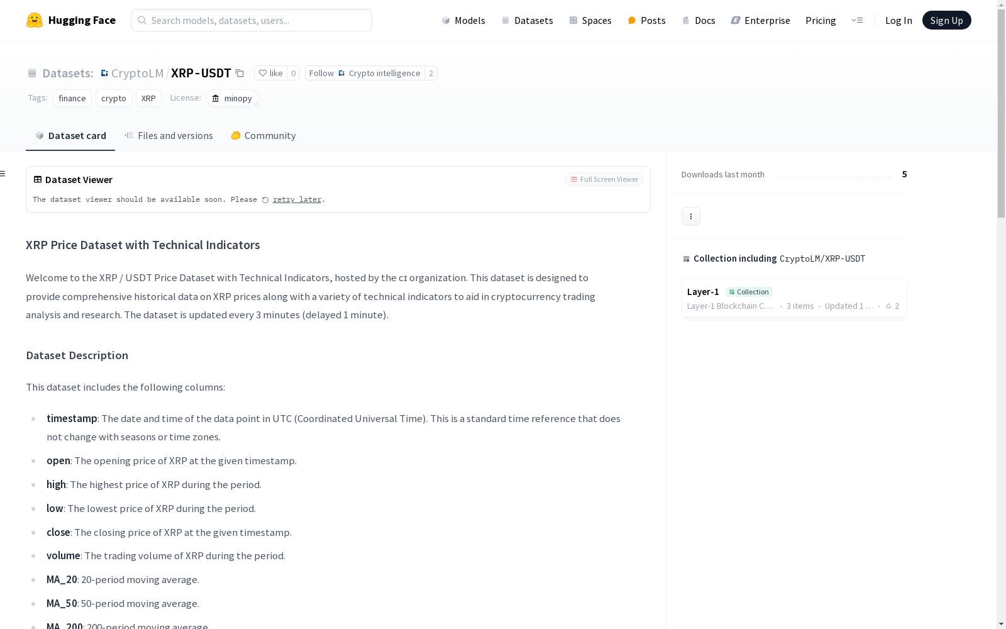Viewport: 1006px width, 629px height.
Task: Click the volume column name
Action: pyautogui.click(x=64, y=555)
